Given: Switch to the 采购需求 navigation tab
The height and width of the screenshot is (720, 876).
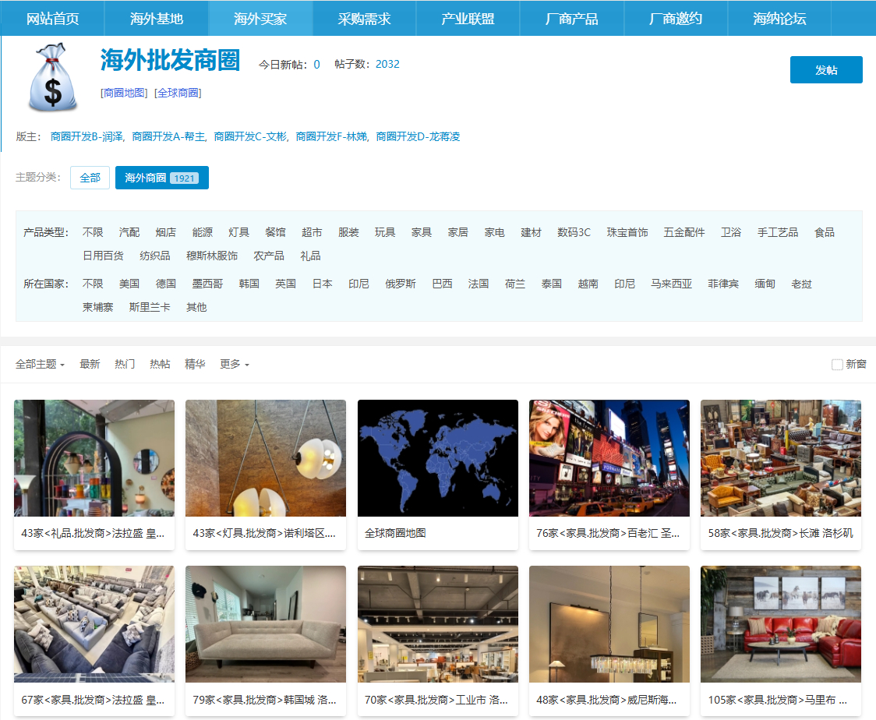Looking at the screenshot, I should [364, 19].
